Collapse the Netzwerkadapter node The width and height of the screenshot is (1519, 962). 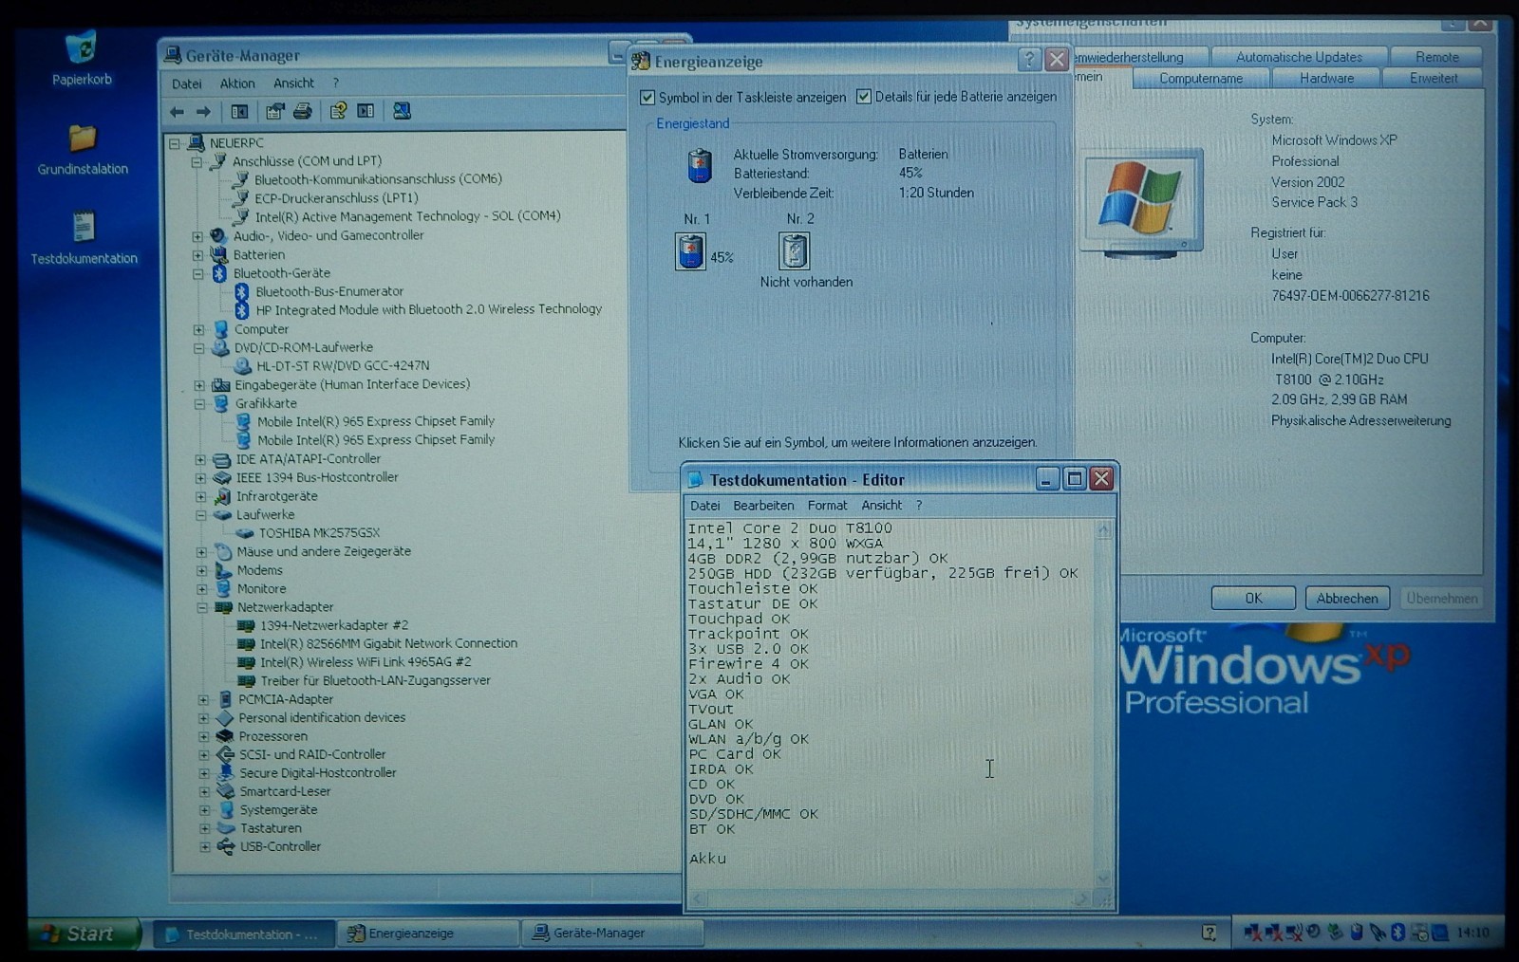(x=202, y=608)
